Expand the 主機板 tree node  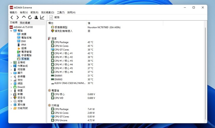coord(11,62)
